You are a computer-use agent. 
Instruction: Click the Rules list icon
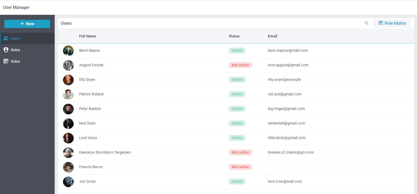(6, 61)
